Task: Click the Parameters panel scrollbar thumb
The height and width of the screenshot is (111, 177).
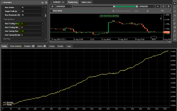Action: tap(45, 15)
